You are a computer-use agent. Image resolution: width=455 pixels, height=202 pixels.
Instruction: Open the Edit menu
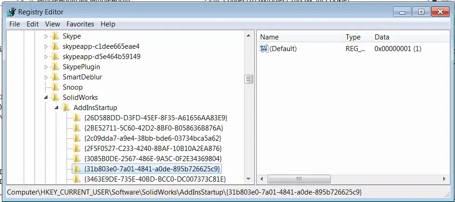(x=33, y=24)
